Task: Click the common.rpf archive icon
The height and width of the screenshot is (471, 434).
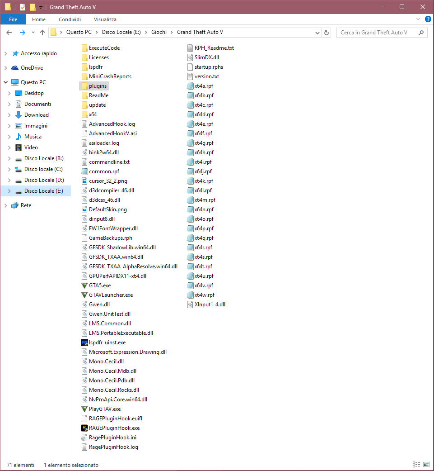Action: (x=84, y=171)
